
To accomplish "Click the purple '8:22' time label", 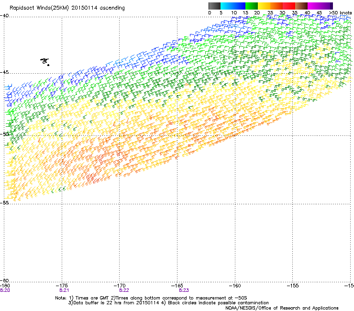I will pos(124,290).
